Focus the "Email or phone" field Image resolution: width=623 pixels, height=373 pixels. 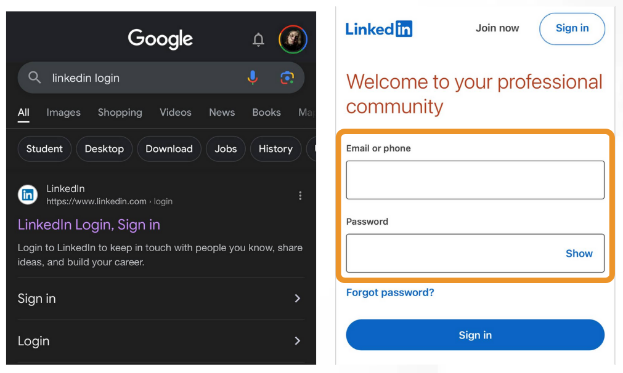pyautogui.click(x=475, y=180)
